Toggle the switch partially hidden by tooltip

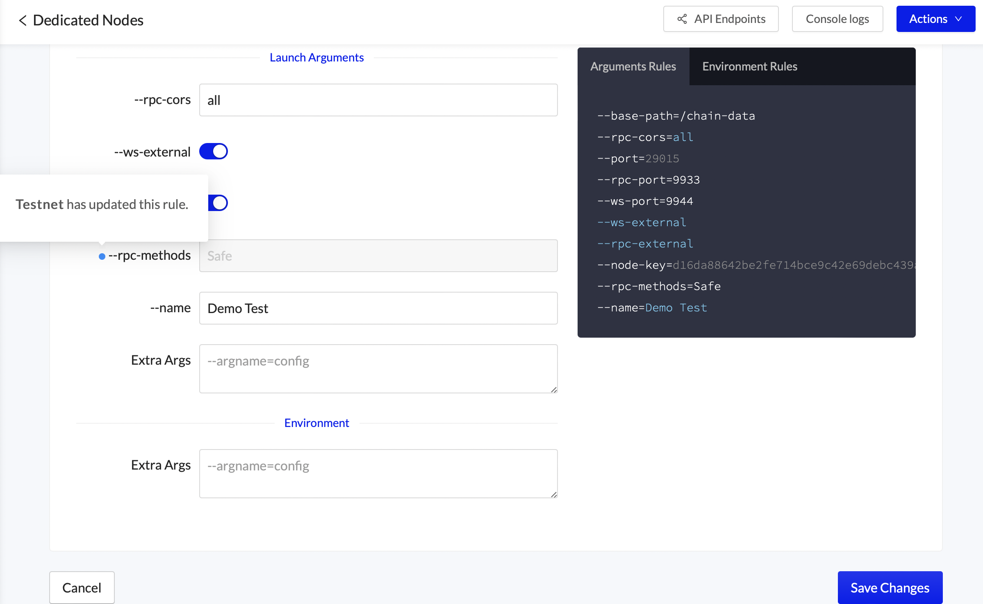tap(218, 203)
